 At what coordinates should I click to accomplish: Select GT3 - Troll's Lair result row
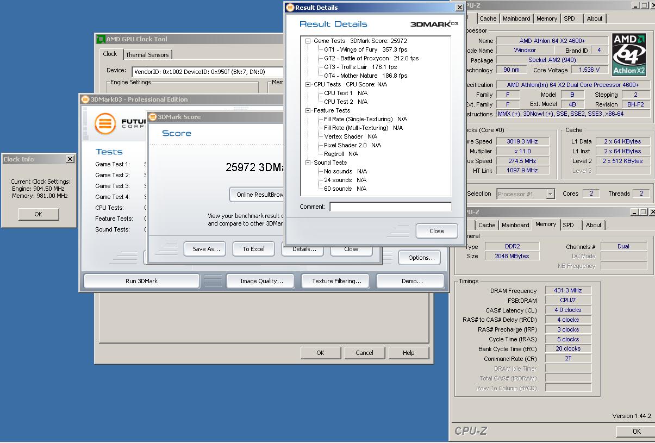[x=360, y=67]
